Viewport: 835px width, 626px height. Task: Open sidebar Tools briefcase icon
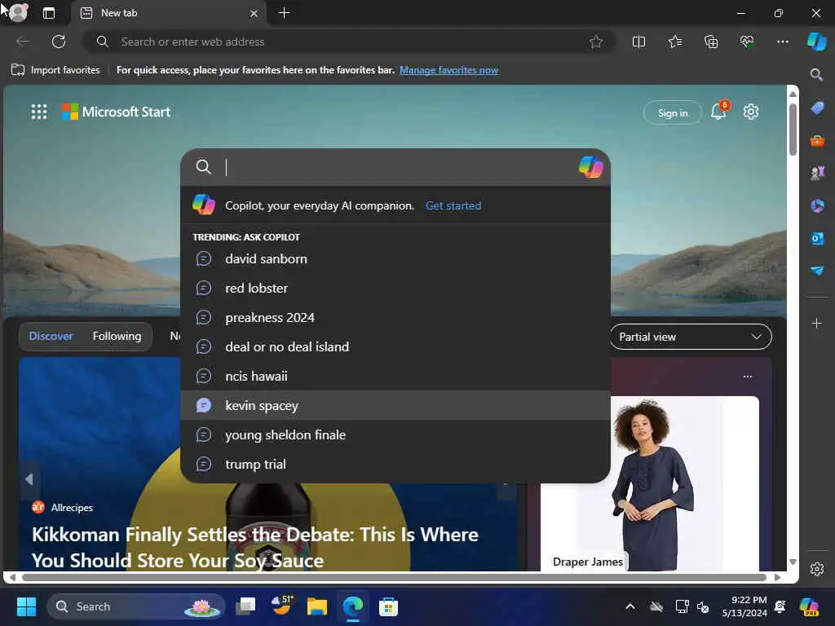click(x=817, y=141)
